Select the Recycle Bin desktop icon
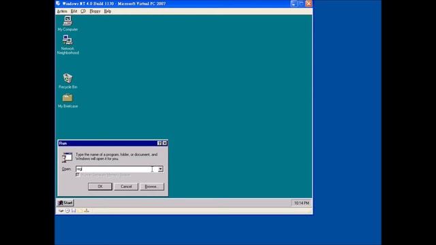 [67, 81]
